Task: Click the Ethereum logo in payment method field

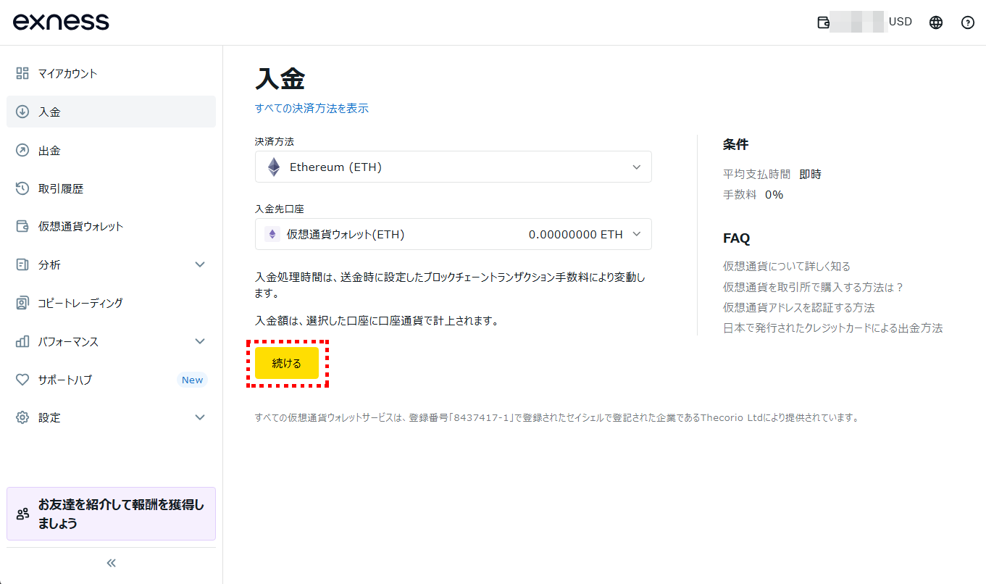Action: click(x=273, y=167)
